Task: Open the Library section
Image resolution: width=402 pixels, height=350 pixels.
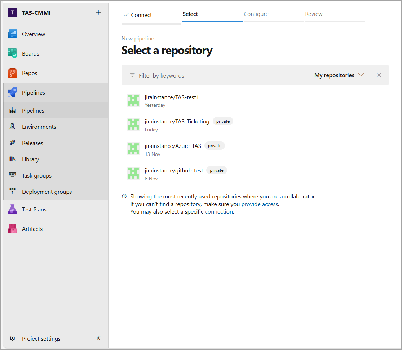Action: [12, 159]
